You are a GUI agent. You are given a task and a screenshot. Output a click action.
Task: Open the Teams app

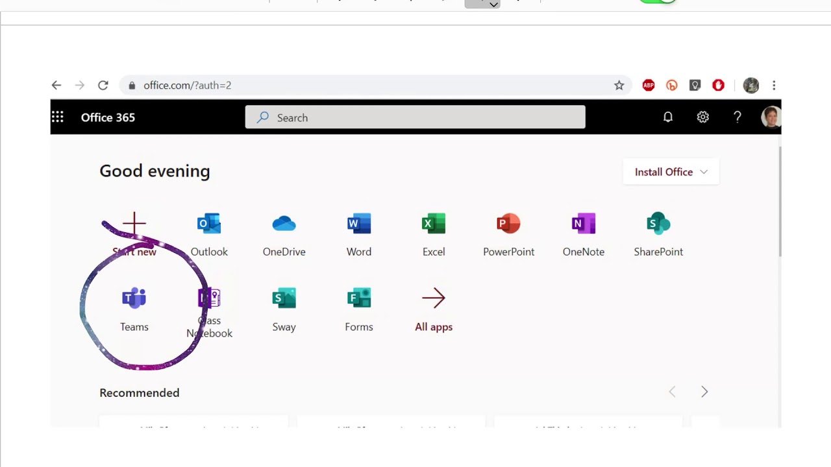pos(134,309)
